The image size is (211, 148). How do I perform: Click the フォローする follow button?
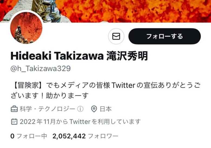tap(164, 36)
